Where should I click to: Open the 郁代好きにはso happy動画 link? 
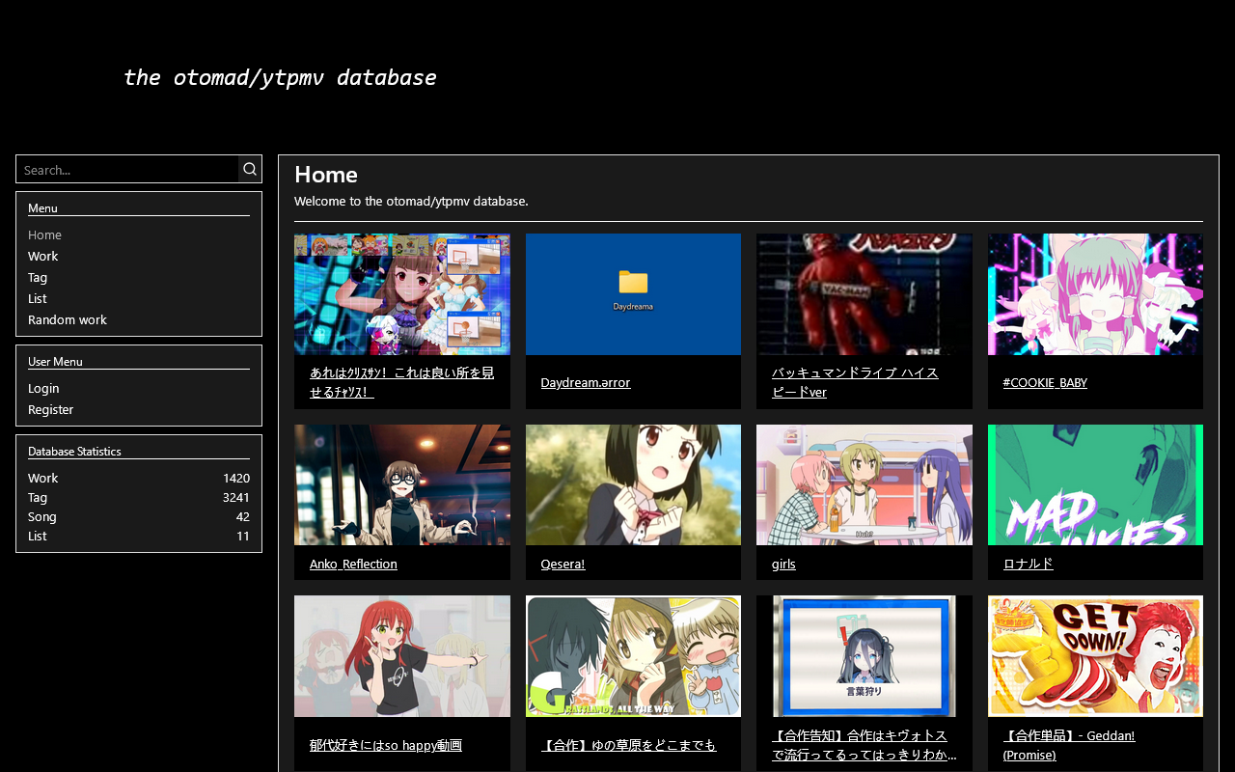click(x=386, y=745)
